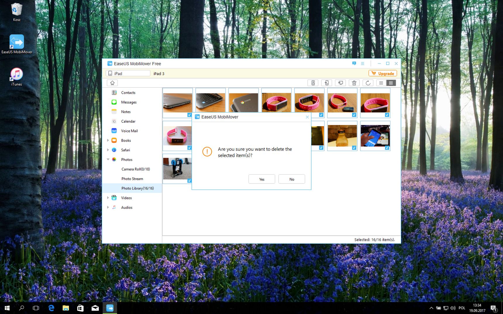Open the Kosz recycle bin on desktop
The image size is (503, 314).
tap(17, 12)
